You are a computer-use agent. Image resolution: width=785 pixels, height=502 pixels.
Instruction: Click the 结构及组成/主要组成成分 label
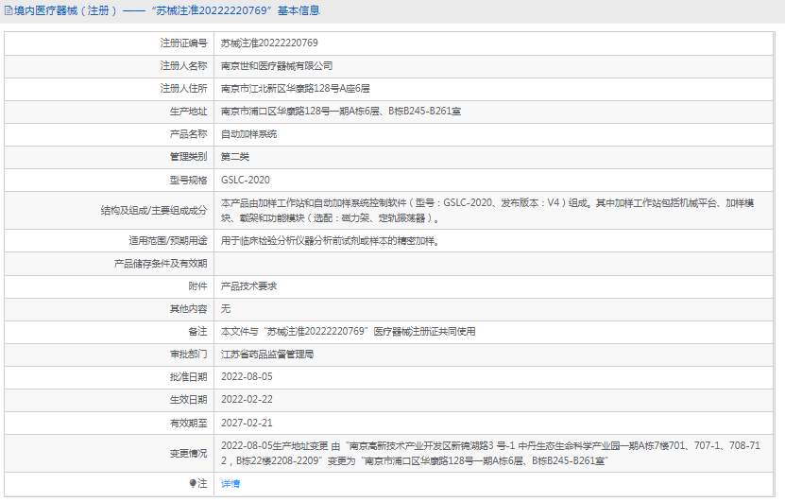154,211
